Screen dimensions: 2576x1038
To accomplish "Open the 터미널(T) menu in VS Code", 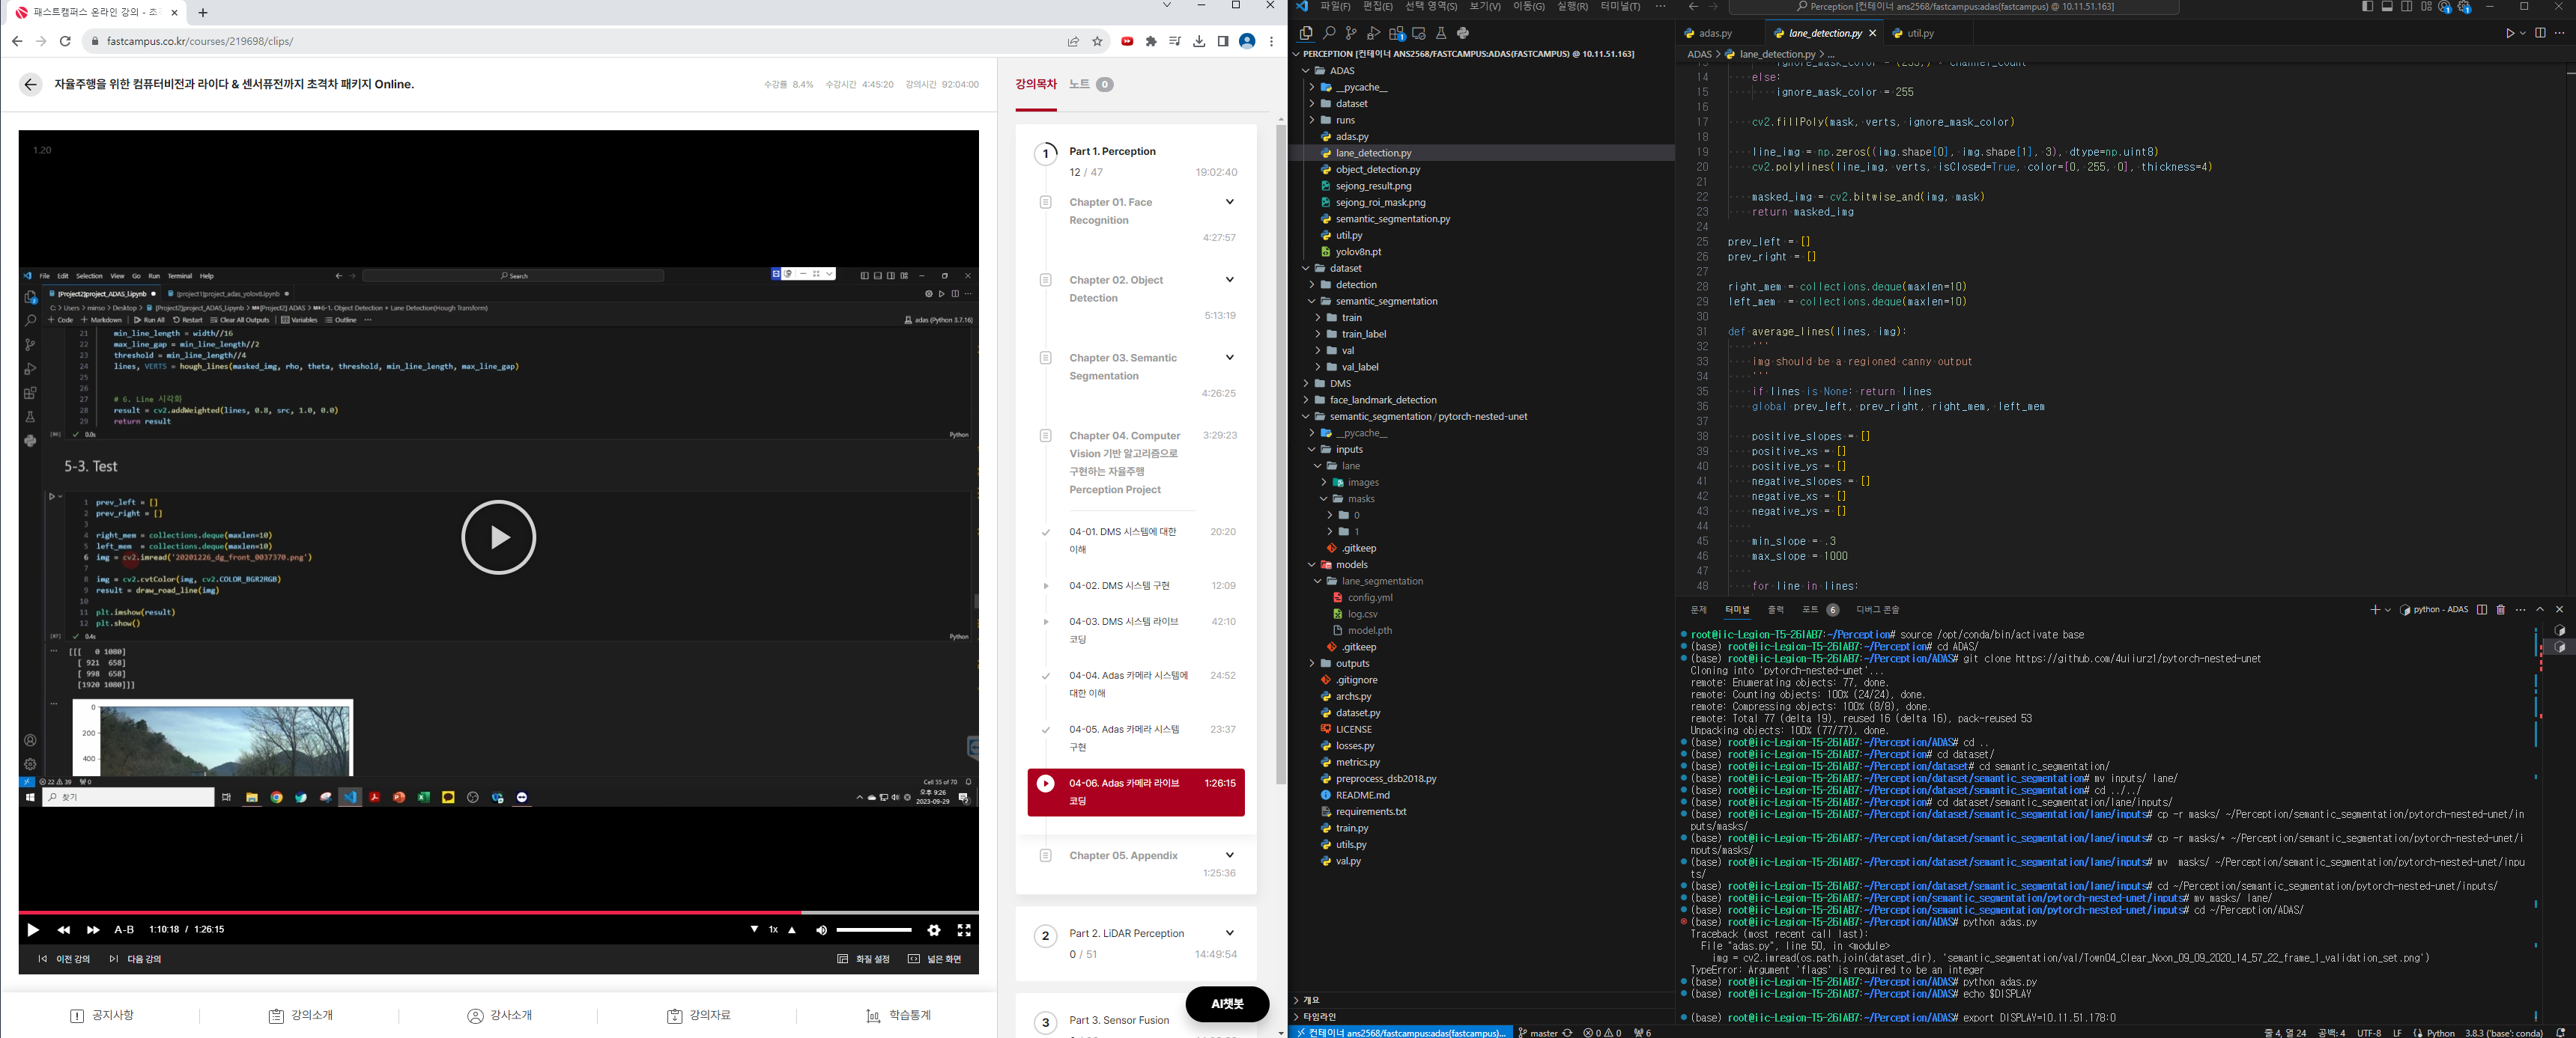I will (x=1619, y=7).
